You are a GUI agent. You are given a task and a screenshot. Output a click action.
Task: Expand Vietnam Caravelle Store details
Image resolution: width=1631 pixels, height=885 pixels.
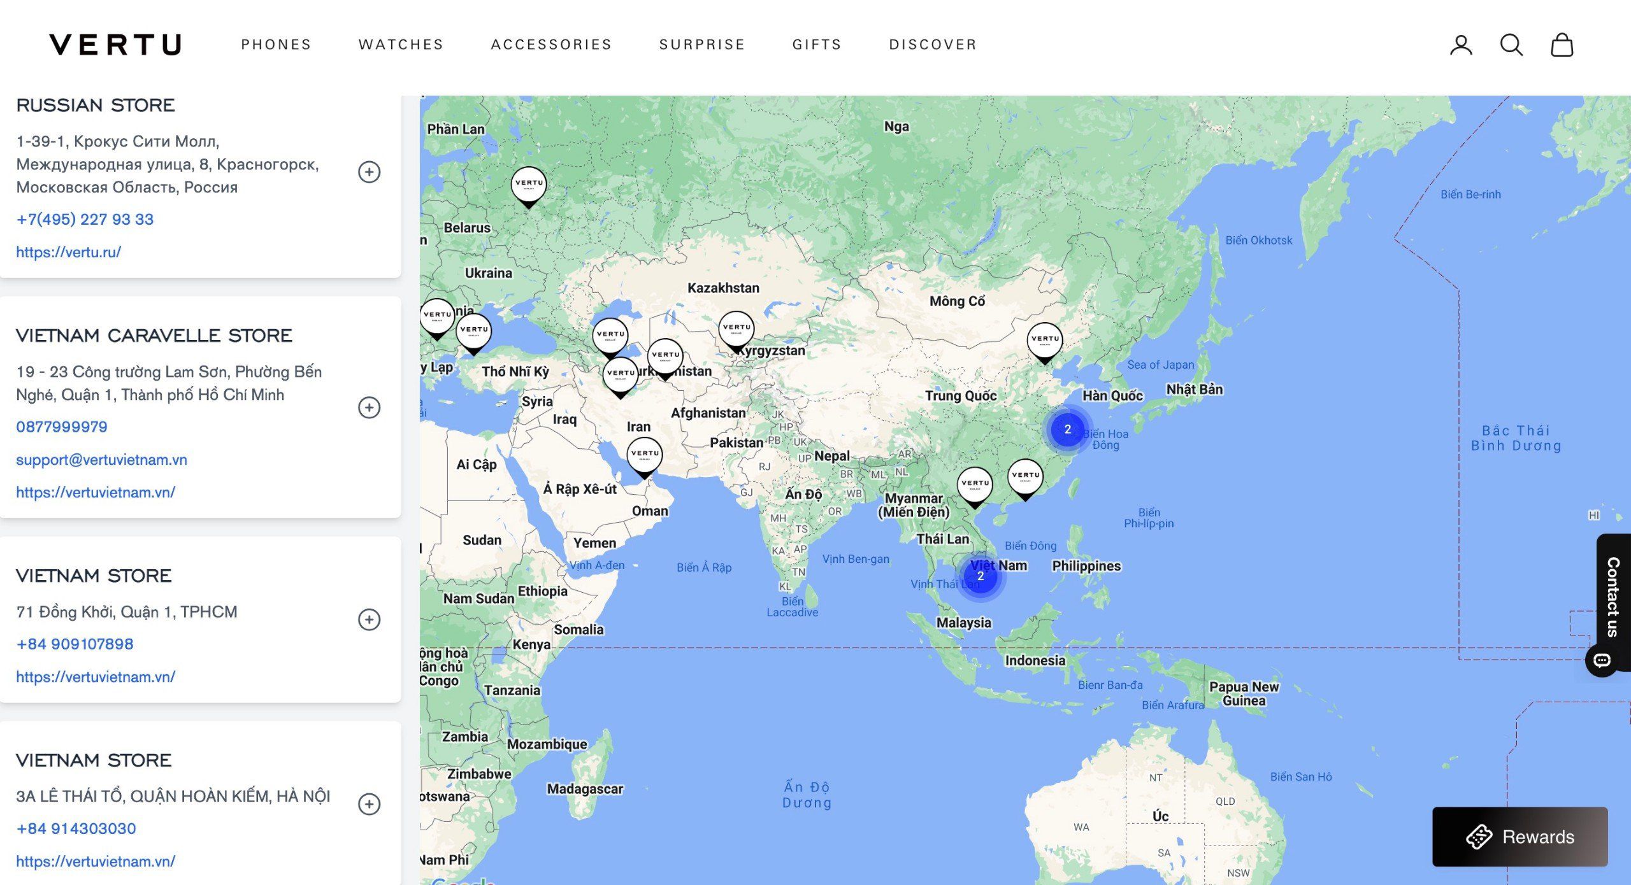pos(369,407)
